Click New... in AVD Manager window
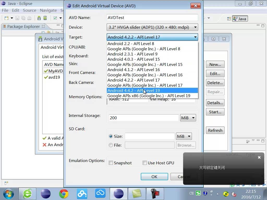 coord(215,65)
